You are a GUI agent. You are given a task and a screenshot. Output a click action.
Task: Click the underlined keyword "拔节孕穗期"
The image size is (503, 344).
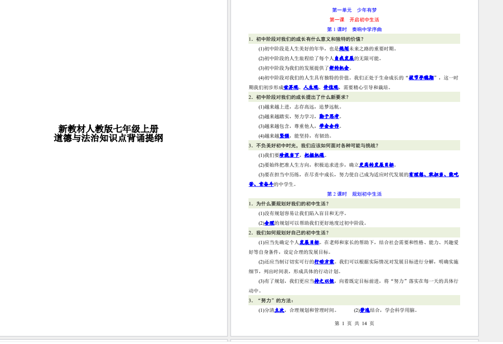[x=421, y=77]
